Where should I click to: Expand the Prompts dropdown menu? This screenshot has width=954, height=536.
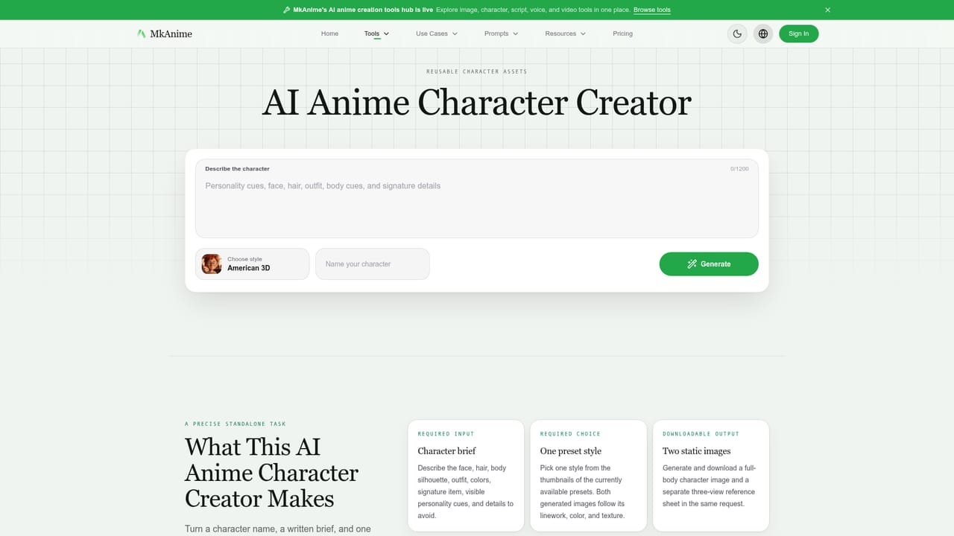click(501, 33)
